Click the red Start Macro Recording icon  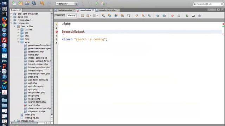click(x=172, y=16)
